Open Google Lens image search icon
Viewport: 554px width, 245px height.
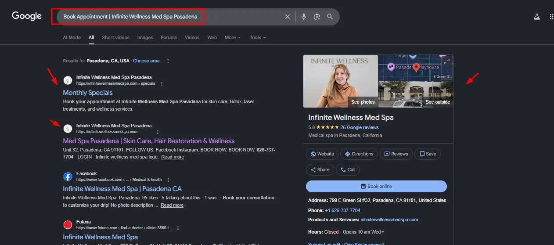pyautogui.click(x=317, y=17)
